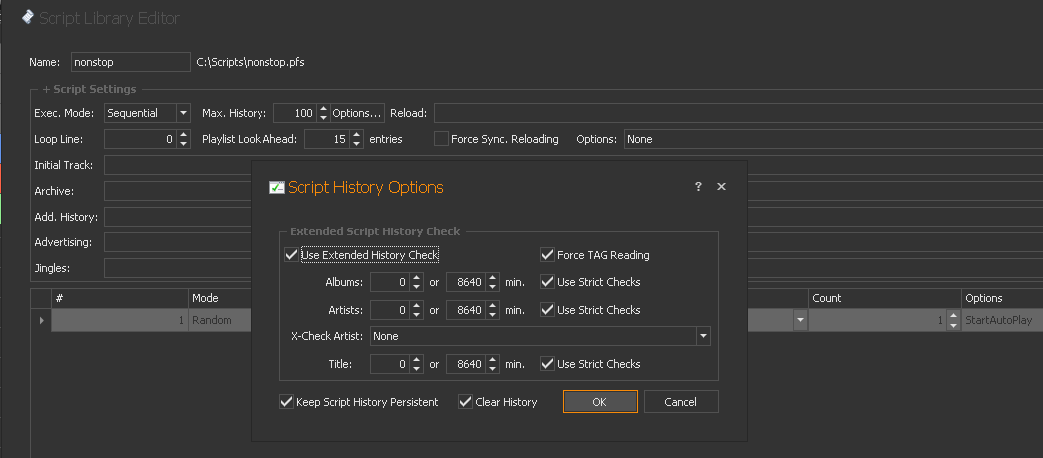Click the Archive input field
This screenshot has height=458, width=1043.
click(178, 191)
